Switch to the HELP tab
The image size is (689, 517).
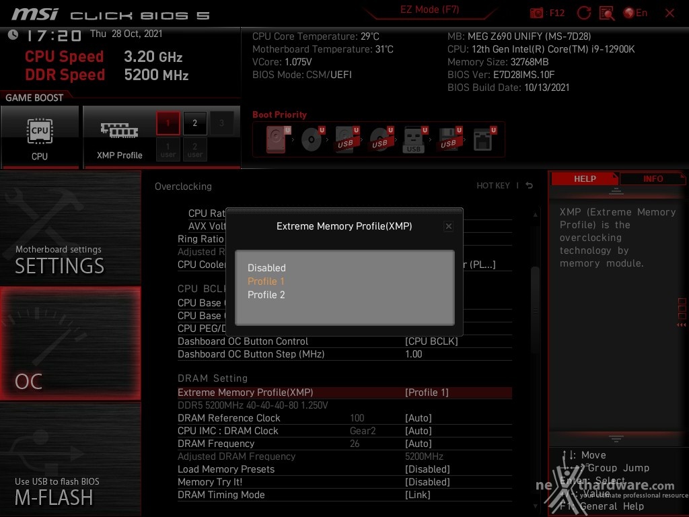pyautogui.click(x=585, y=179)
